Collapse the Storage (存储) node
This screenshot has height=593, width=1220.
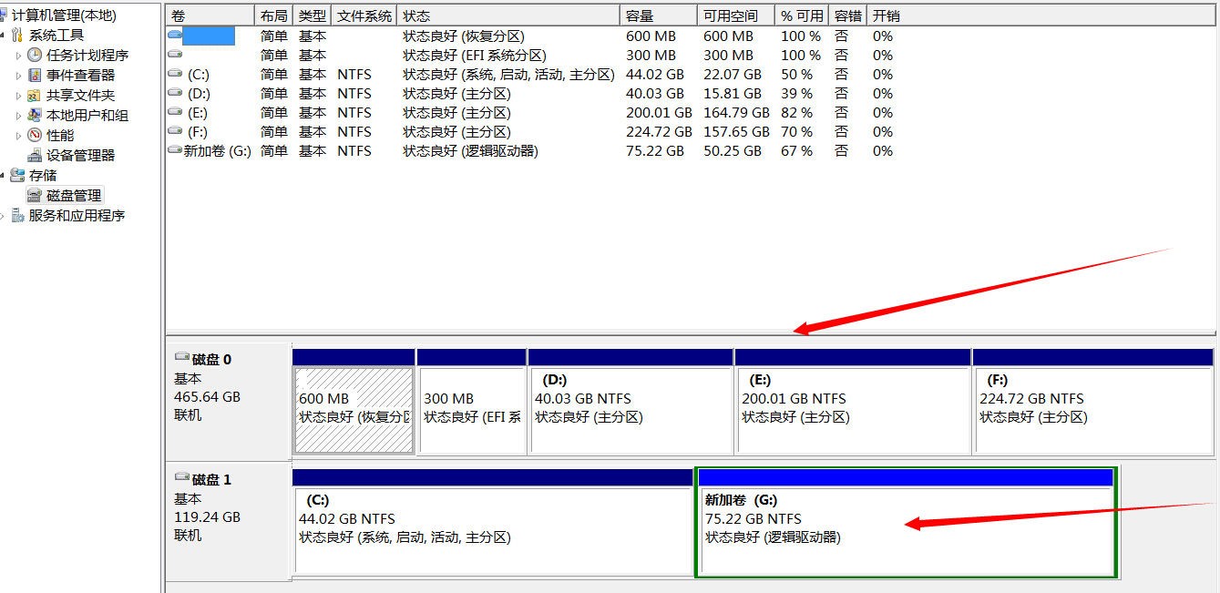(4, 176)
